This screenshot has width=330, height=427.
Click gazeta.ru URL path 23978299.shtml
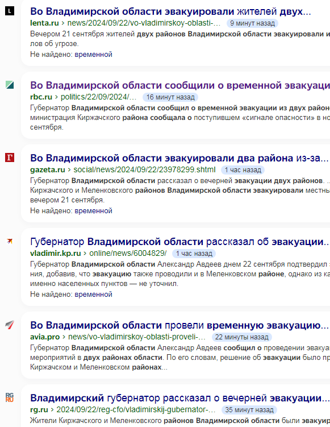coord(144,169)
